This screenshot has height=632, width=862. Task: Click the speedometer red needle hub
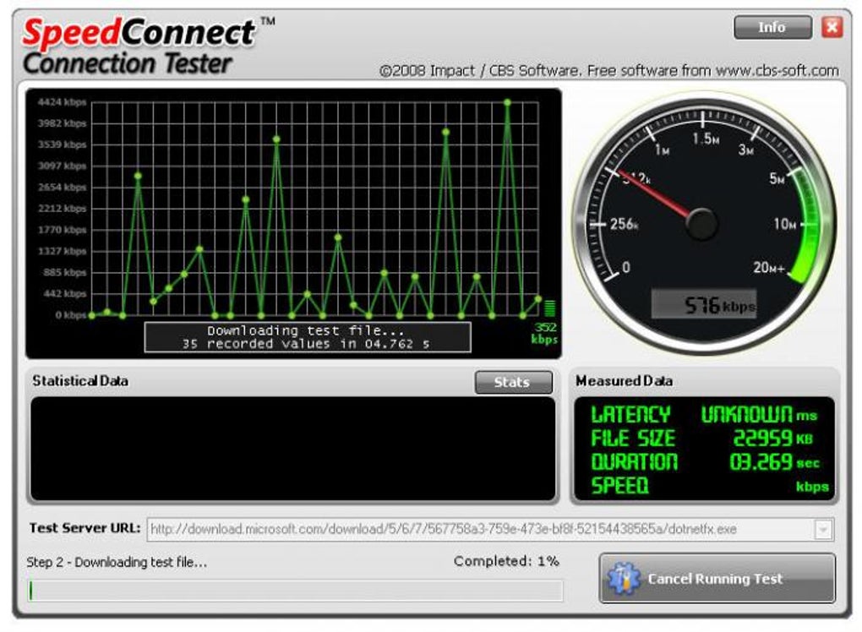[702, 224]
